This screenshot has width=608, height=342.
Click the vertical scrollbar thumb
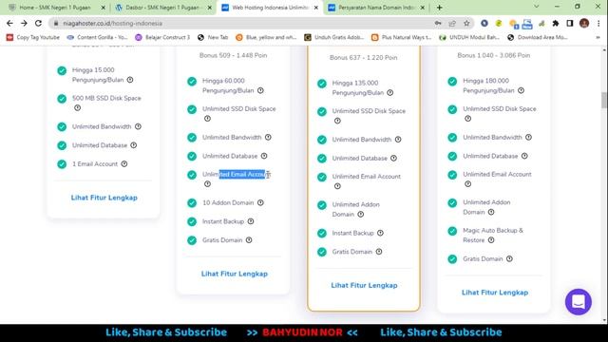tap(604, 100)
